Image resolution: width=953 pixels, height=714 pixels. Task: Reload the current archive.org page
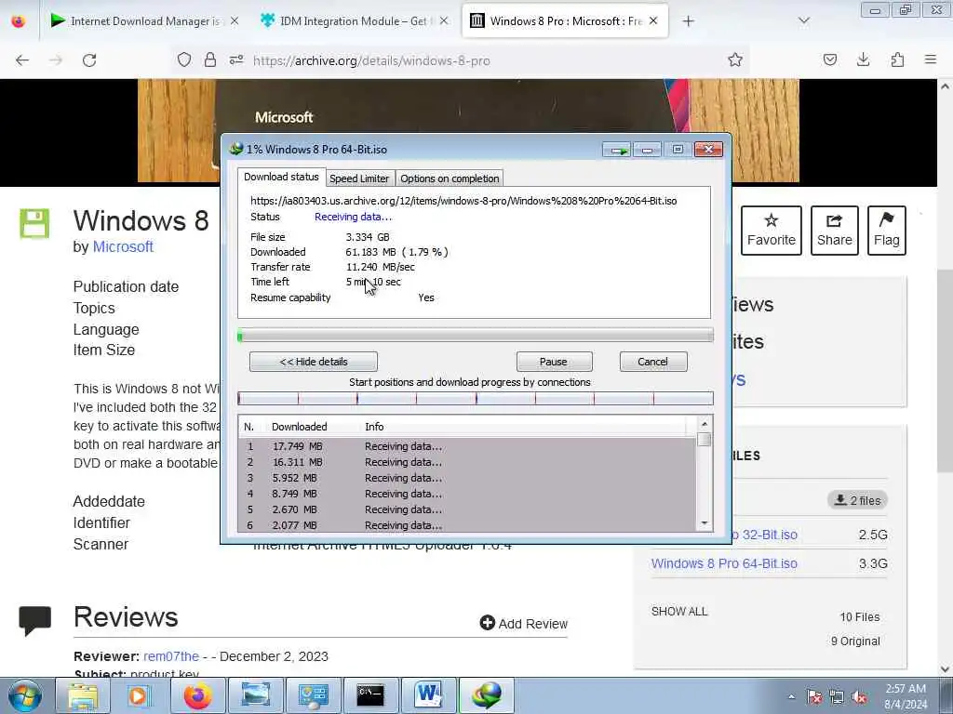point(89,60)
